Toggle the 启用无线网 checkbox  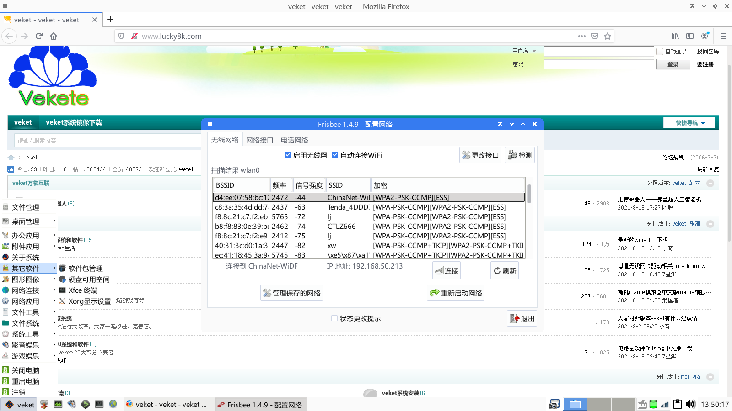[x=288, y=155]
